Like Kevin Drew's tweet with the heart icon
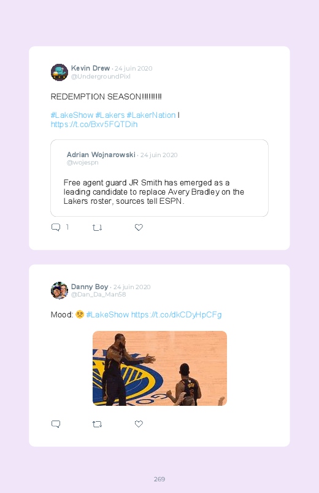The image size is (319, 493). (139, 227)
